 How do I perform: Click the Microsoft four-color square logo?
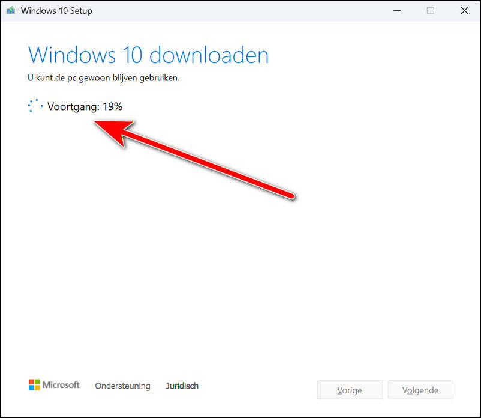(34, 385)
